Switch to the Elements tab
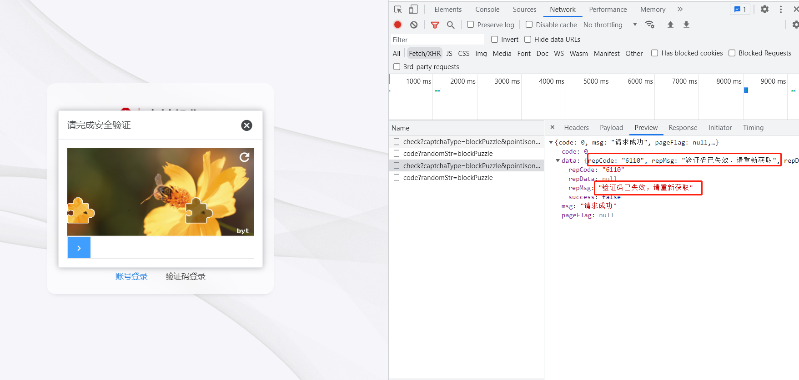Viewport: 799px width, 380px height. (448, 9)
